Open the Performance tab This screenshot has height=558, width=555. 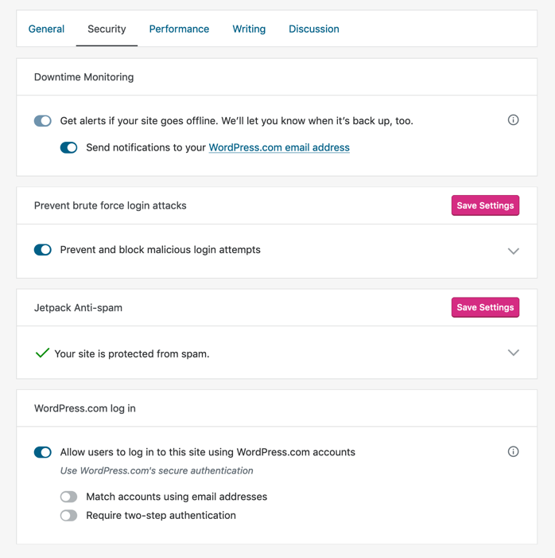(x=179, y=29)
